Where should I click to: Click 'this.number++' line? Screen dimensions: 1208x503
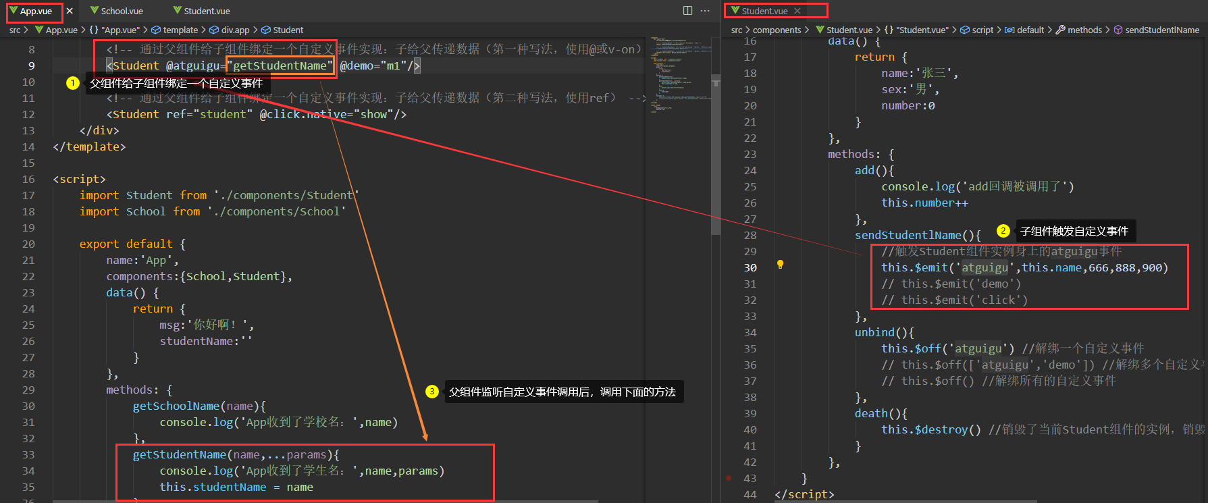(924, 203)
